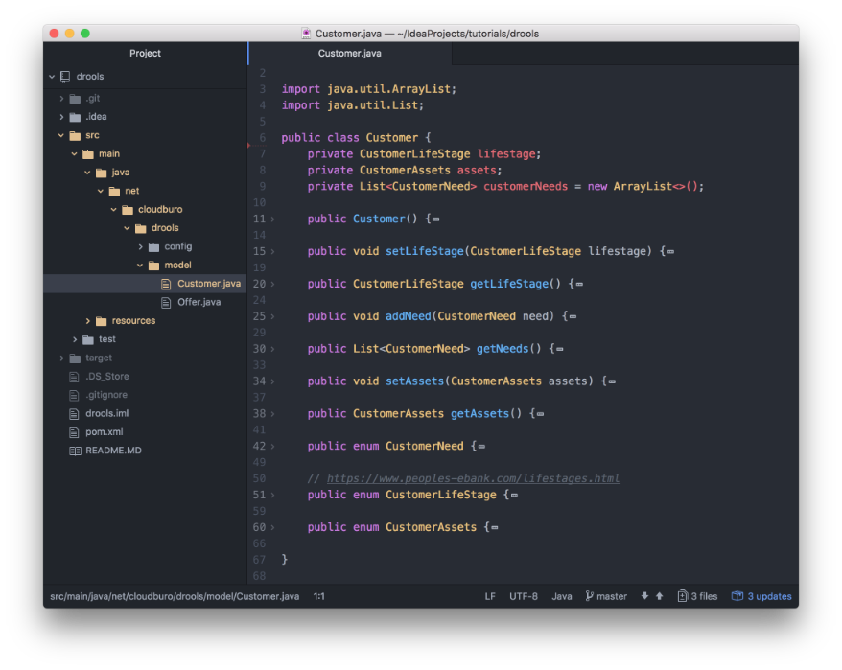Screen dimensions: 842x670
Task: Open the 3 files changed indicator
Action: coord(697,596)
